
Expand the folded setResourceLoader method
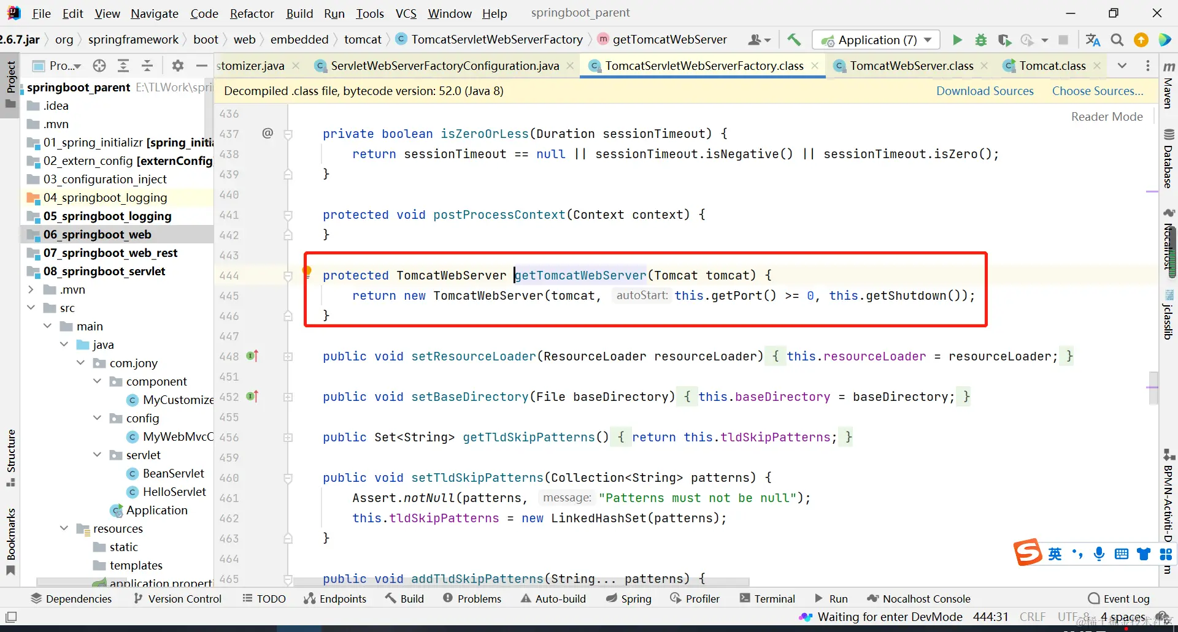(x=288, y=356)
